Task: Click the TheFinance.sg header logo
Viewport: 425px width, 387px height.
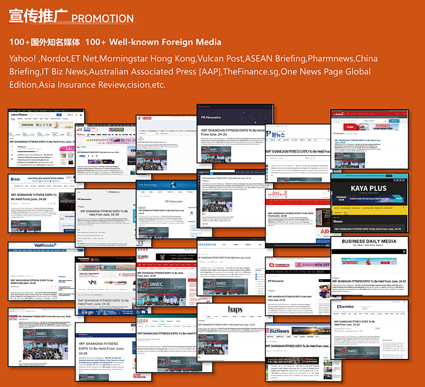Action: (113, 192)
